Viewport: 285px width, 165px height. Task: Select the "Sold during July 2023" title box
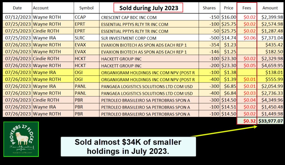[x=149, y=8]
